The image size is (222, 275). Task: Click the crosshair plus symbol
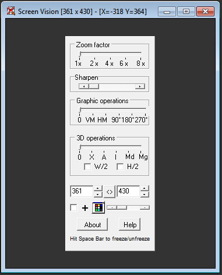pyautogui.click(x=85, y=208)
